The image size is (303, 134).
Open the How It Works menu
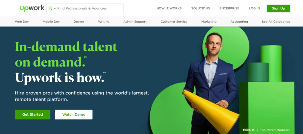169,8
